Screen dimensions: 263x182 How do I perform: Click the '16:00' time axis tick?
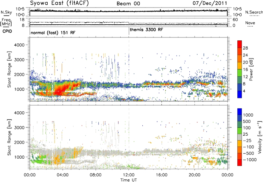[x=162, y=175]
